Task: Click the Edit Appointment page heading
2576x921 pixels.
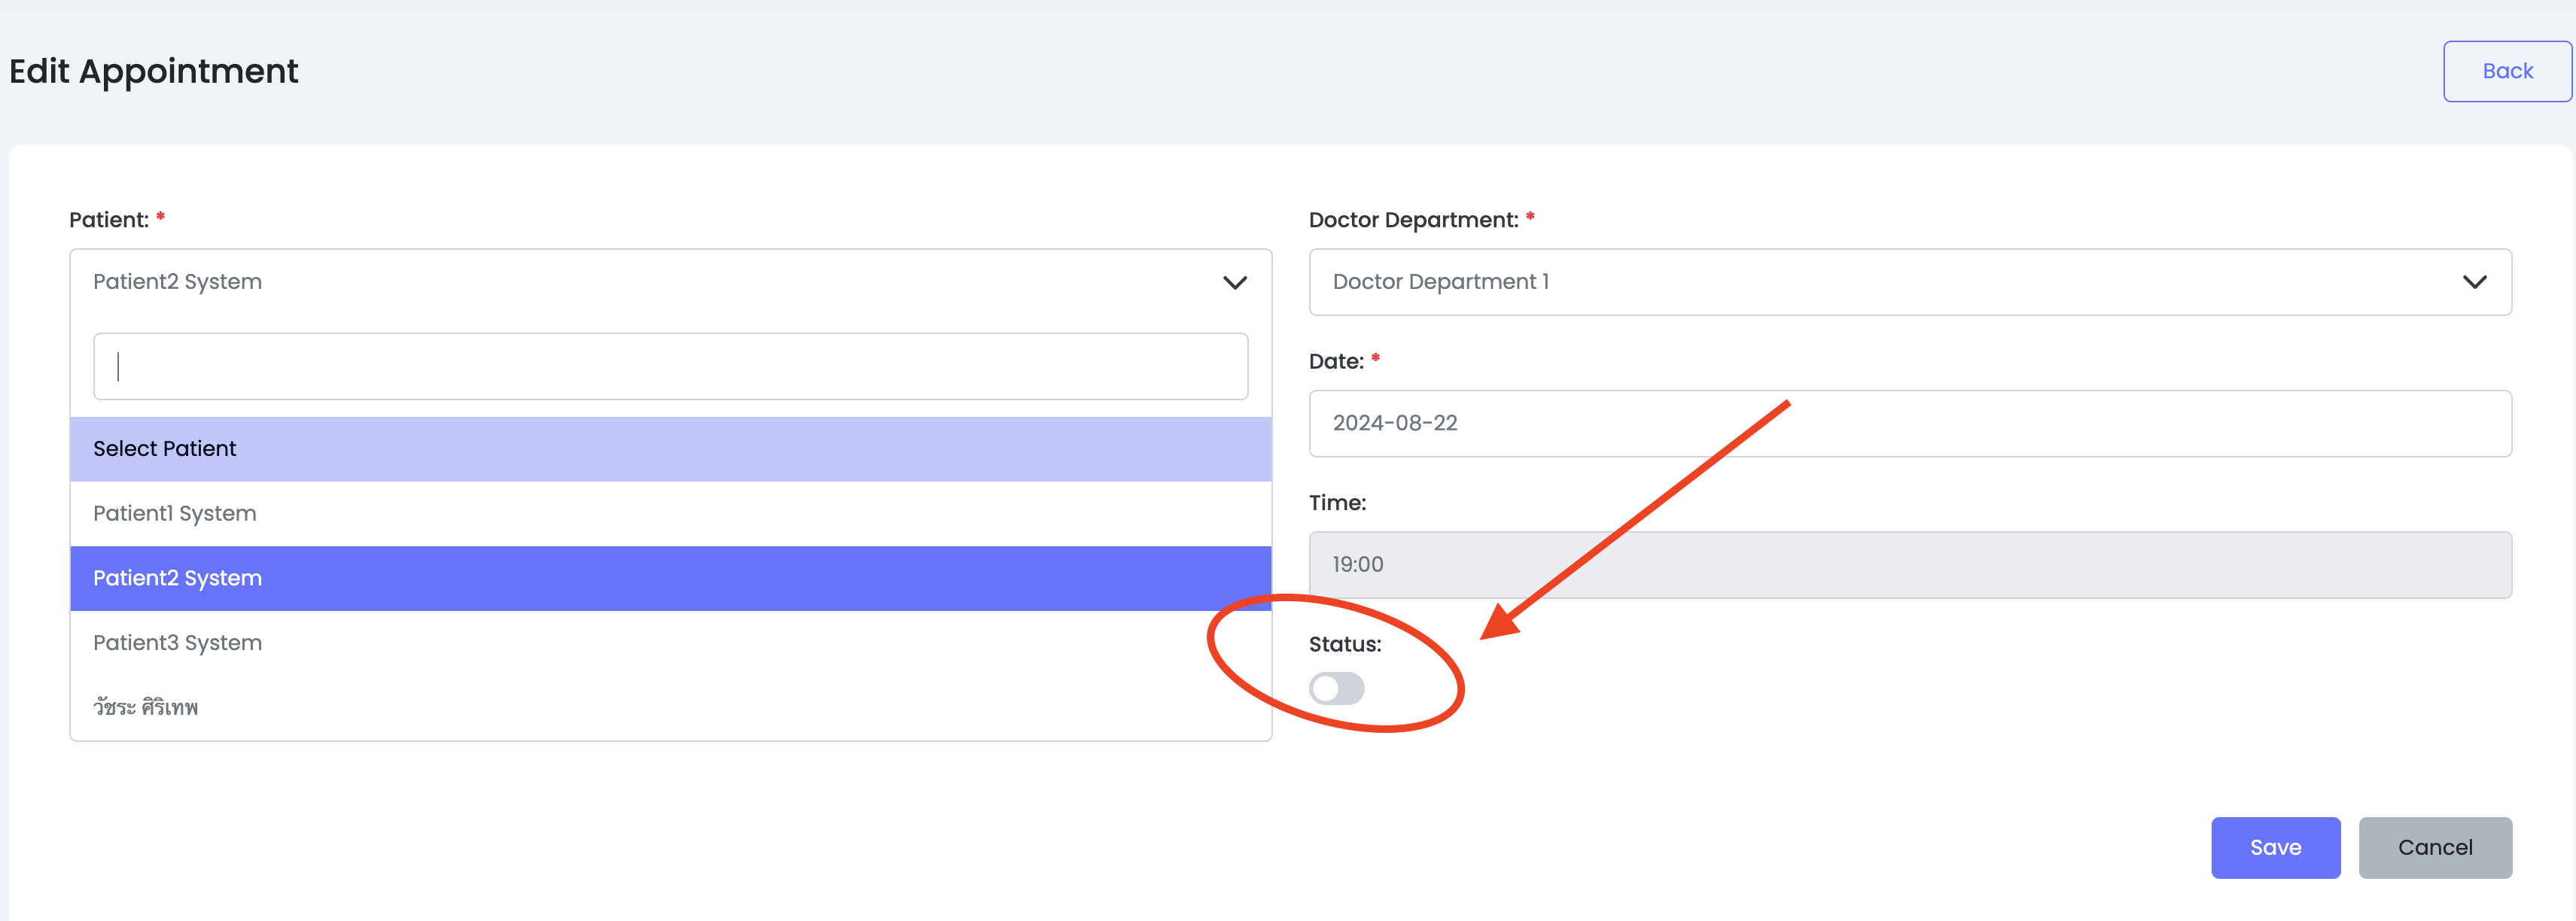Action: [153, 72]
